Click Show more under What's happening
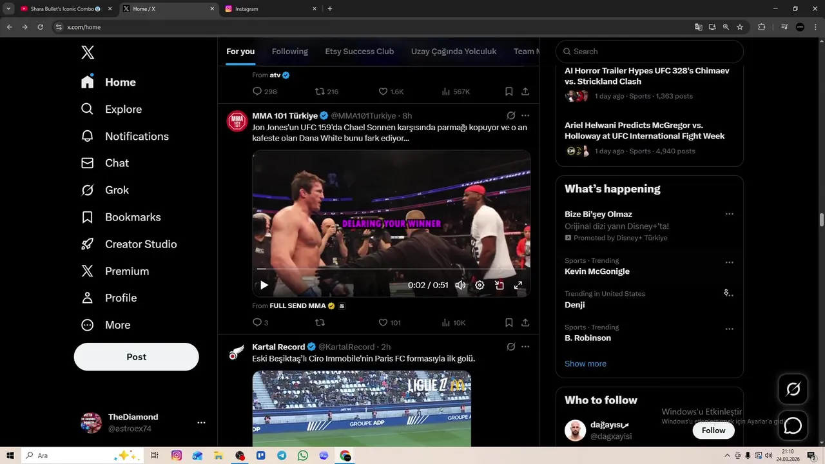825x464 pixels. tap(585, 363)
